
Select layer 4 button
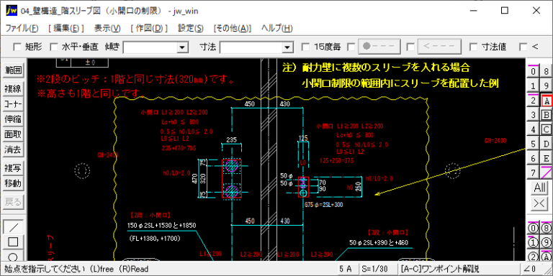pyautogui.click(x=534, y=129)
